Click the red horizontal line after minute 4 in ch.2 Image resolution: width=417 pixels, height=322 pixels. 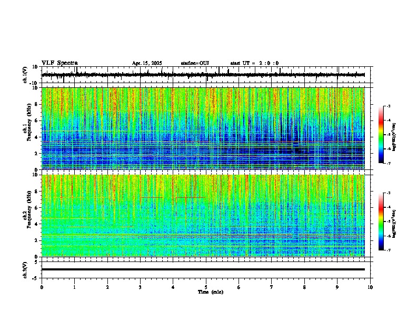(x=191, y=197)
